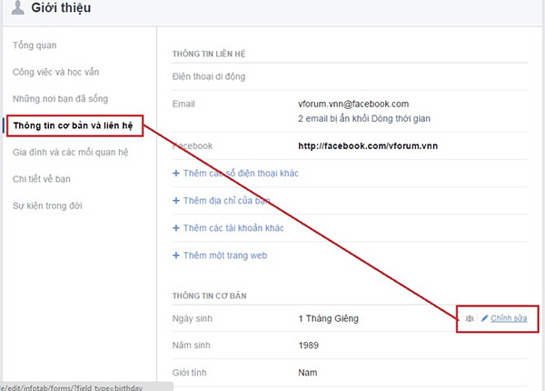Click Thêm địa chỉ của bạn link
Screen dimensions: 545x391
226,201
